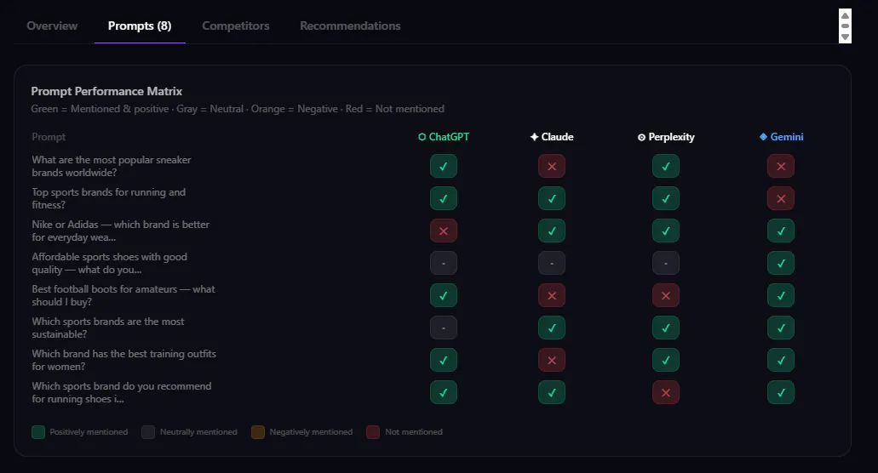Click the ChatGPT column header
Image resolution: width=878 pixels, height=473 pixels.
click(x=444, y=137)
